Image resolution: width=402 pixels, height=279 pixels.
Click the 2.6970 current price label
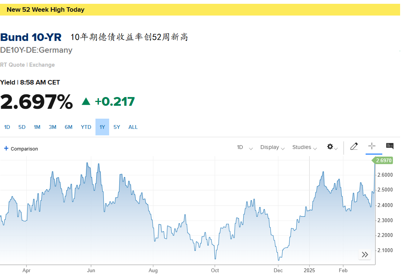[x=384, y=161]
